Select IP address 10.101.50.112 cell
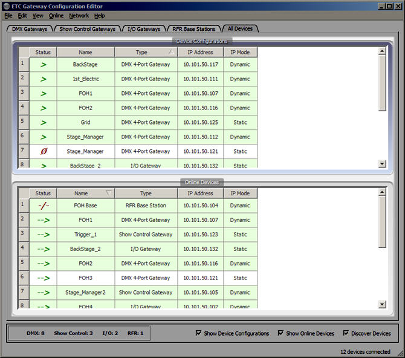The width and height of the screenshot is (405, 358). point(201,137)
